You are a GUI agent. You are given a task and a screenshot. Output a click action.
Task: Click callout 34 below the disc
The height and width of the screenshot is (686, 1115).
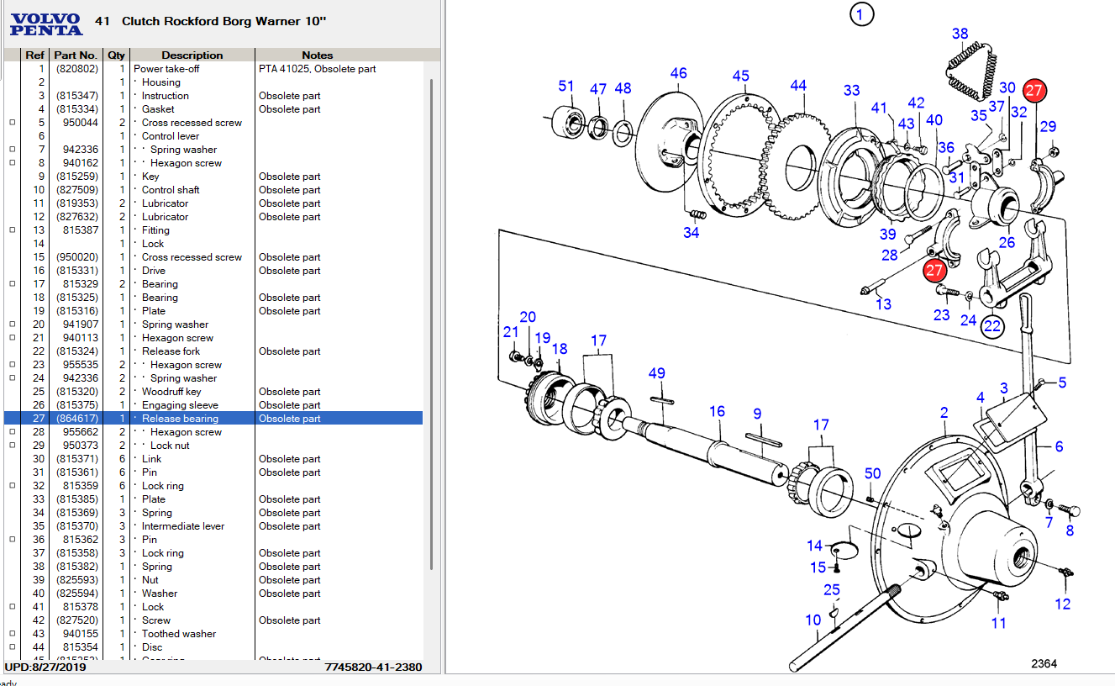tap(691, 233)
